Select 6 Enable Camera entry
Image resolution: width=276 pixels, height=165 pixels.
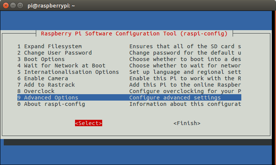coord(43,78)
